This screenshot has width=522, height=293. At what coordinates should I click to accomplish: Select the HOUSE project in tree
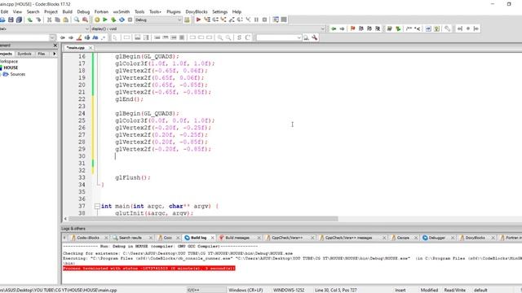(x=11, y=68)
